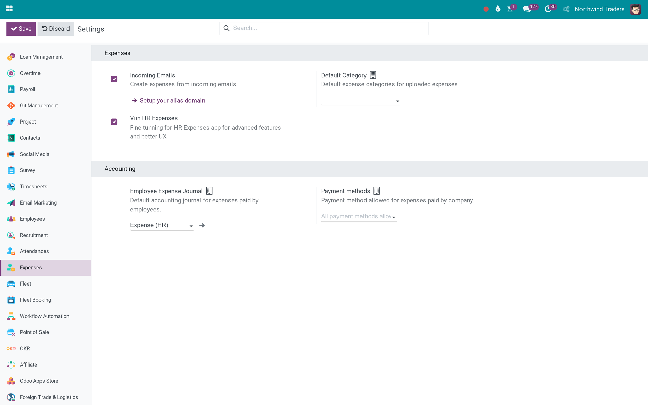Click the Timesheets clock icon
The height and width of the screenshot is (405, 648).
11,187
